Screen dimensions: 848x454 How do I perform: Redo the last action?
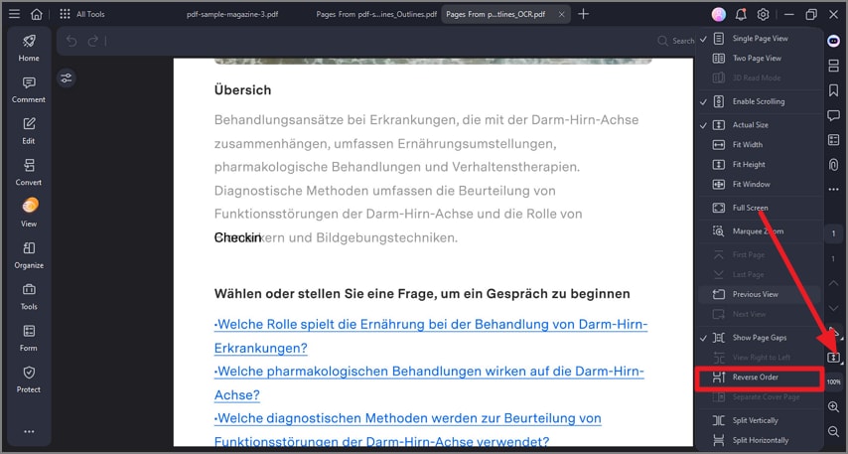pos(93,41)
